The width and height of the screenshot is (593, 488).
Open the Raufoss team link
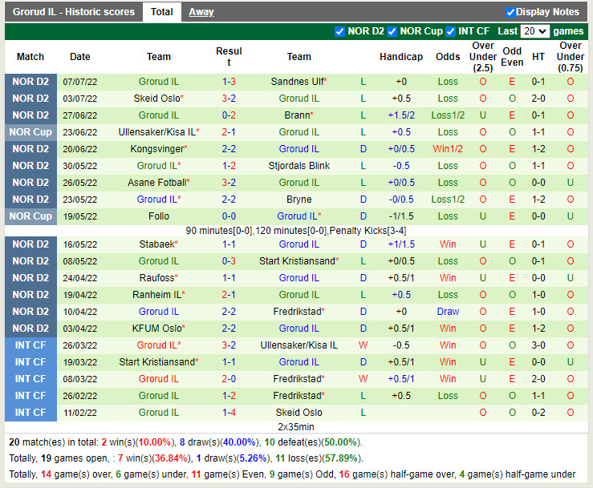pos(157,278)
